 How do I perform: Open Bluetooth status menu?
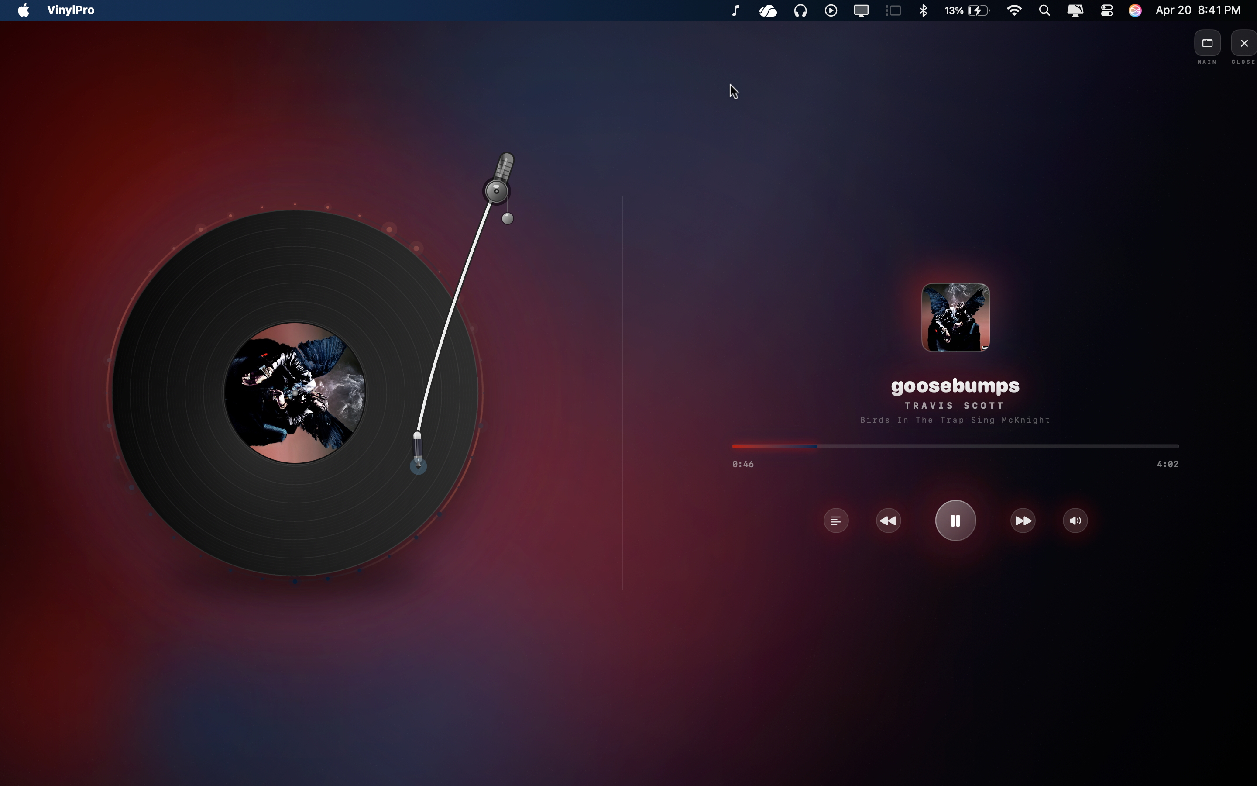[923, 10]
